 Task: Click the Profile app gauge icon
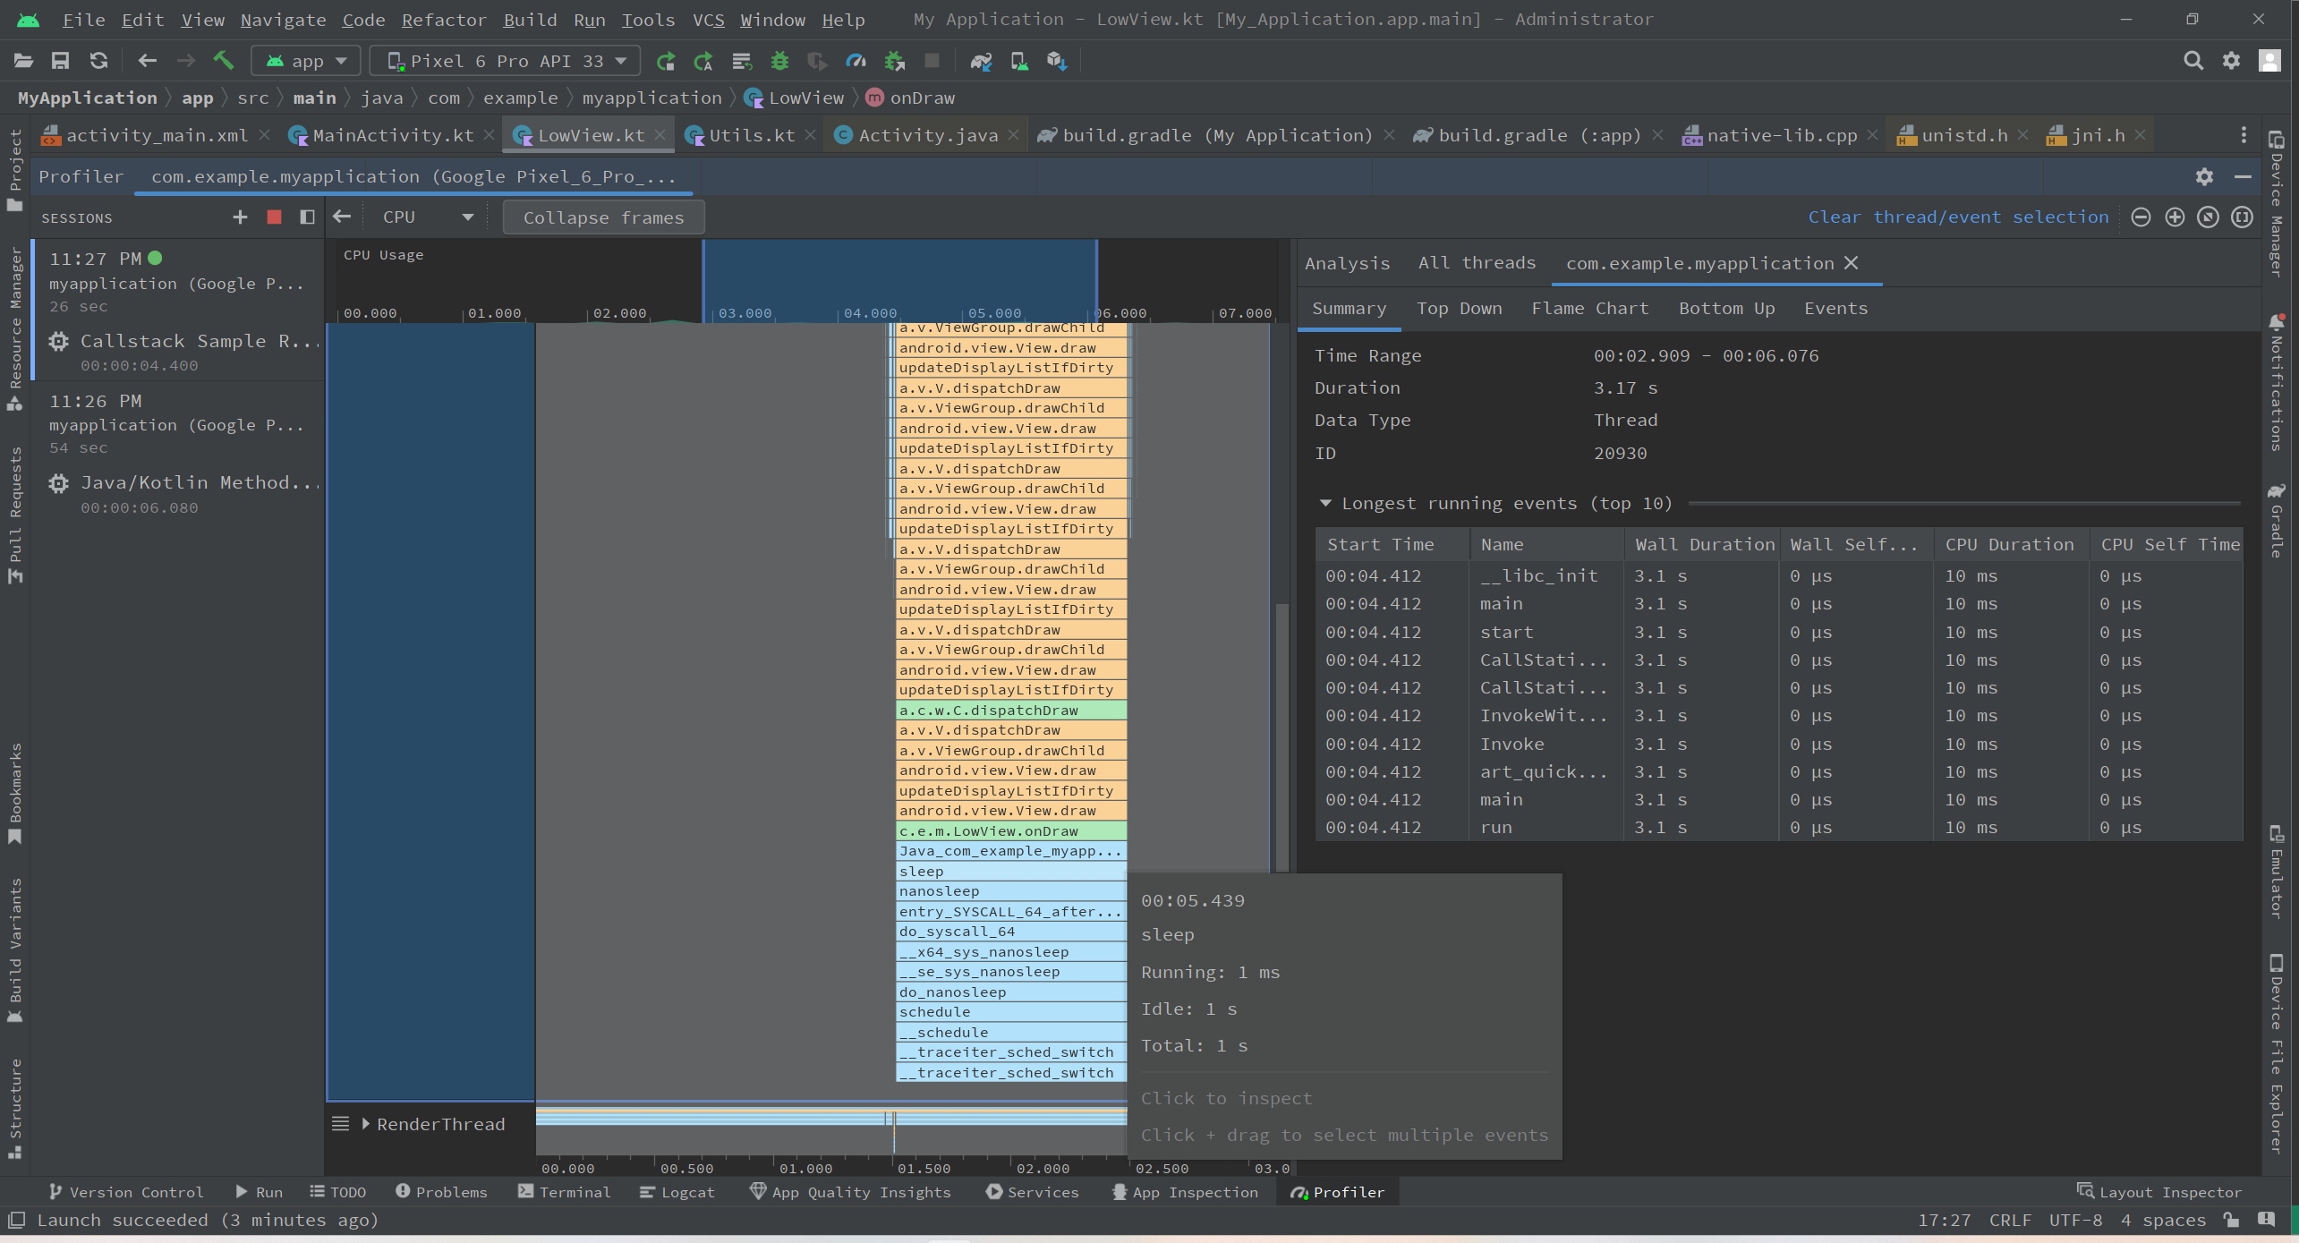856,61
